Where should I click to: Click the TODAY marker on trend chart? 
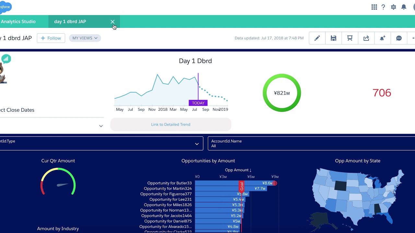[x=198, y=103]
